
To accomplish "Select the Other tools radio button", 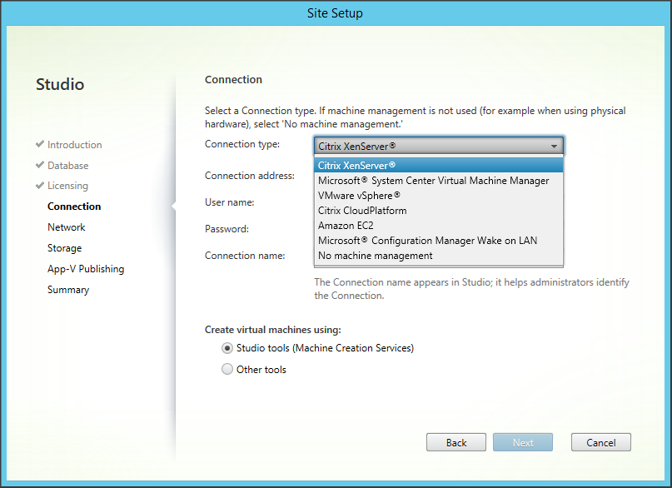I will click(227, 370).
